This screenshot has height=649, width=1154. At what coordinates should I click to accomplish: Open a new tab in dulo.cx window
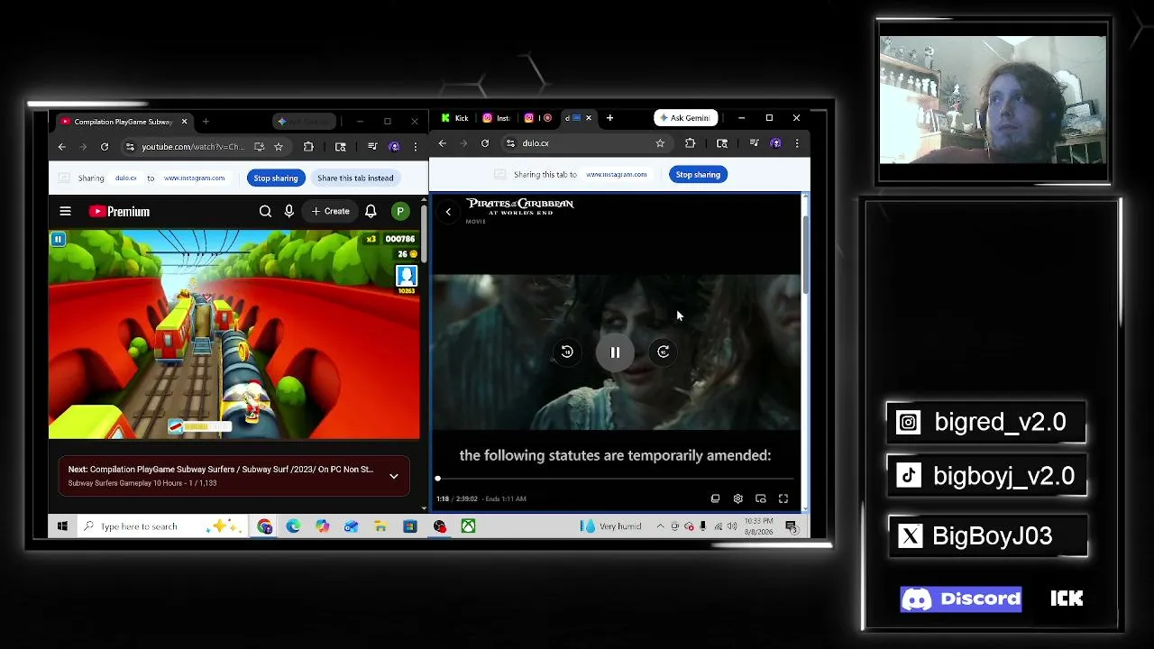click(x=609, y=118)
